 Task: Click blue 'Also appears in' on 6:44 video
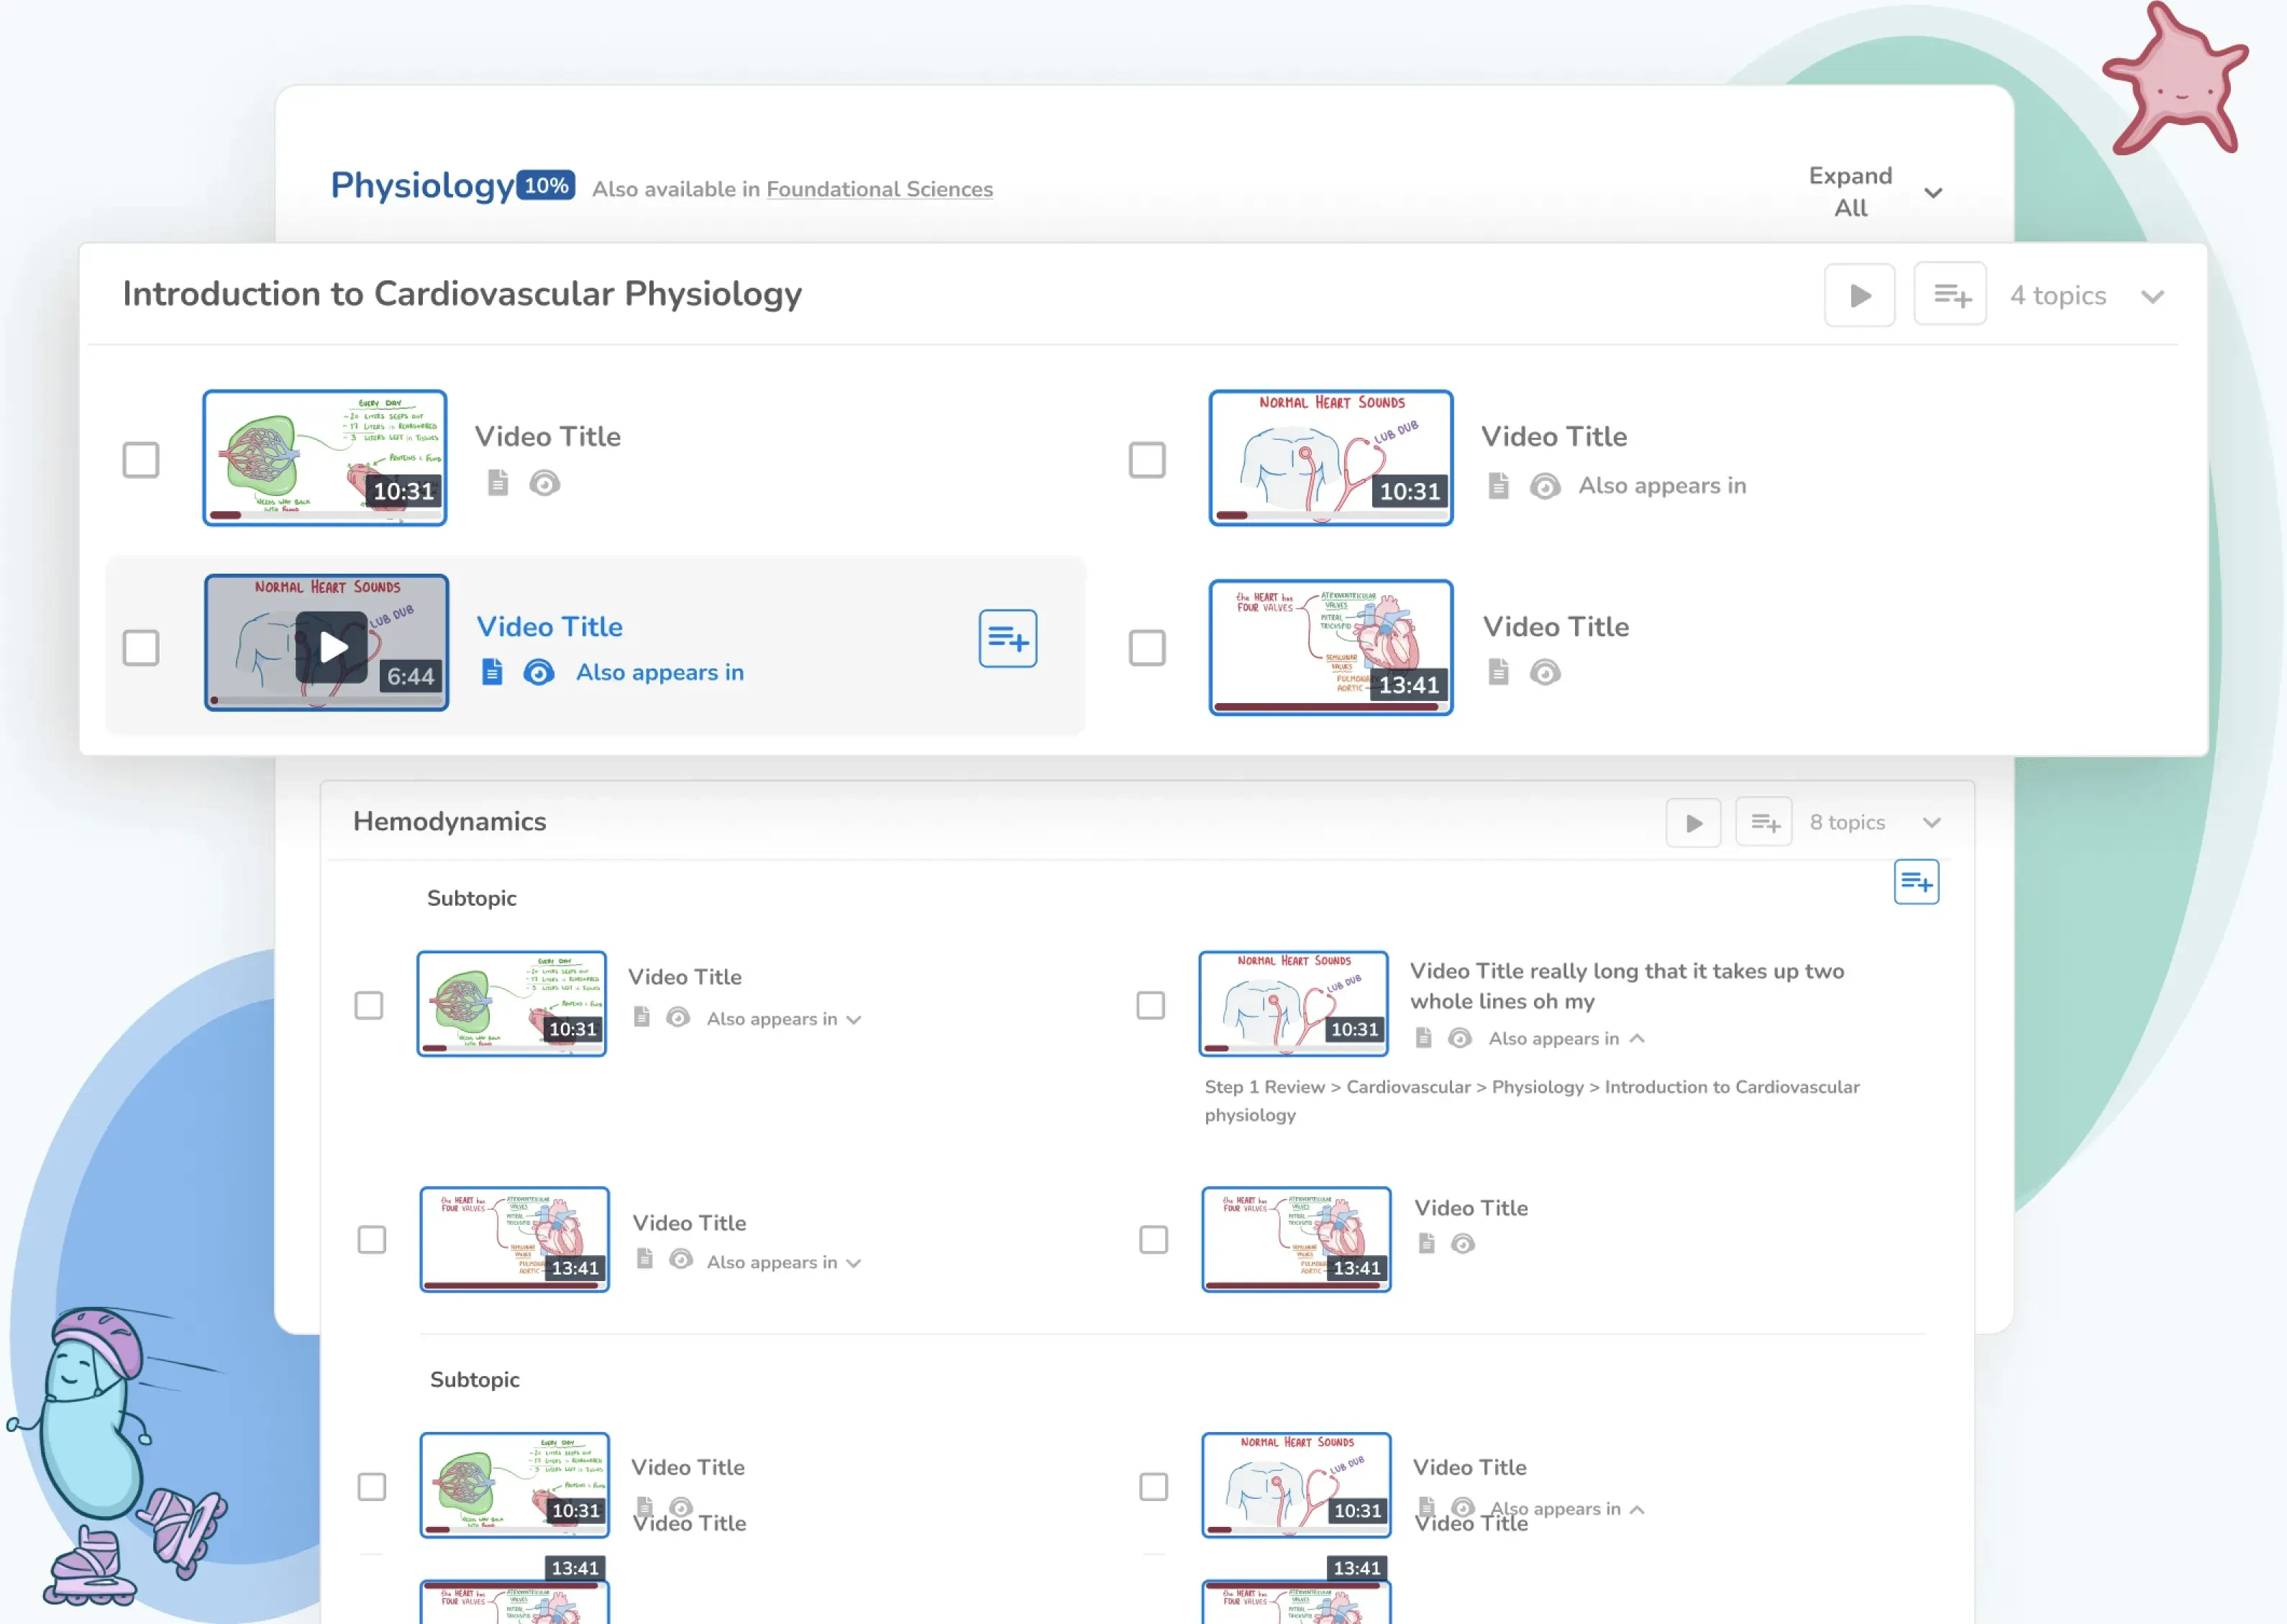point(659,672)
